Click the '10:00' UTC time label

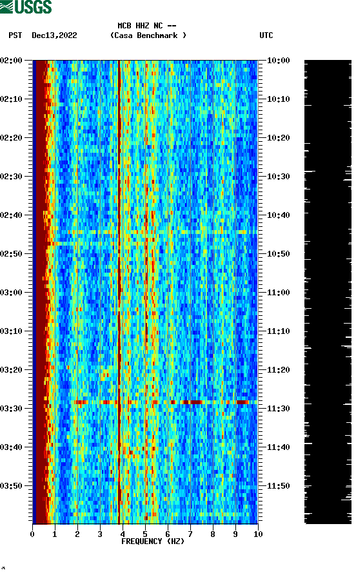pos(278,61)
